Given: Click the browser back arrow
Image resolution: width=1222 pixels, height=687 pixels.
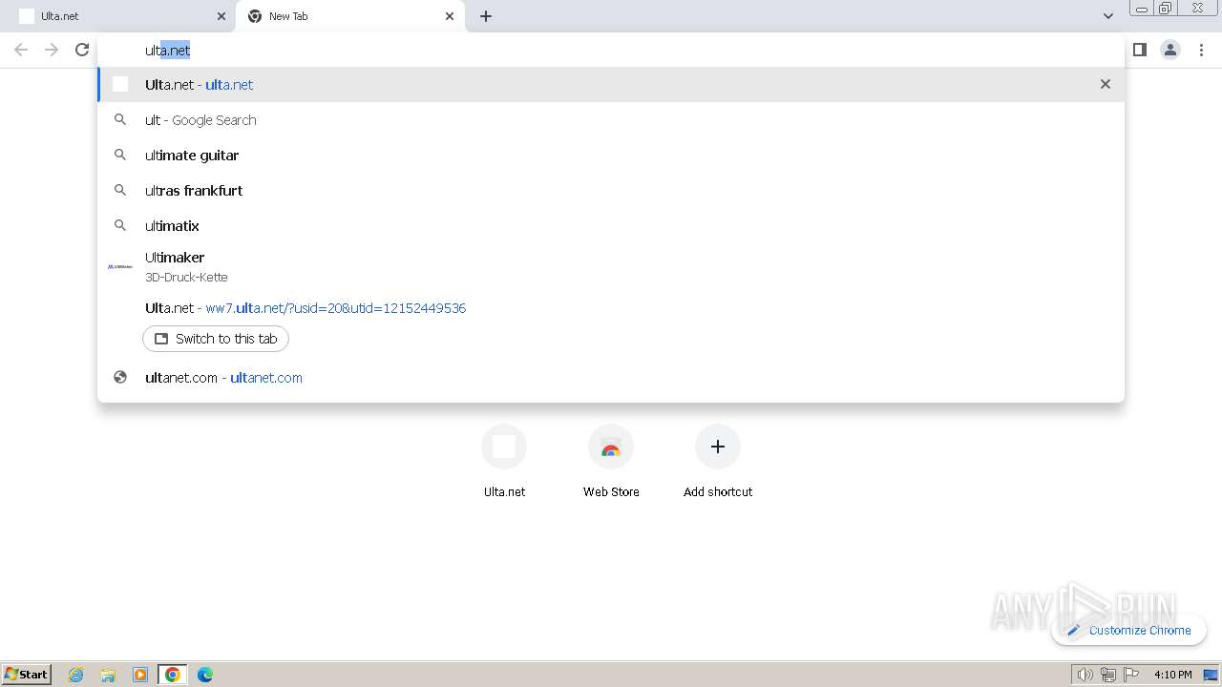Looking at the screenshot, I should [21, 50].
